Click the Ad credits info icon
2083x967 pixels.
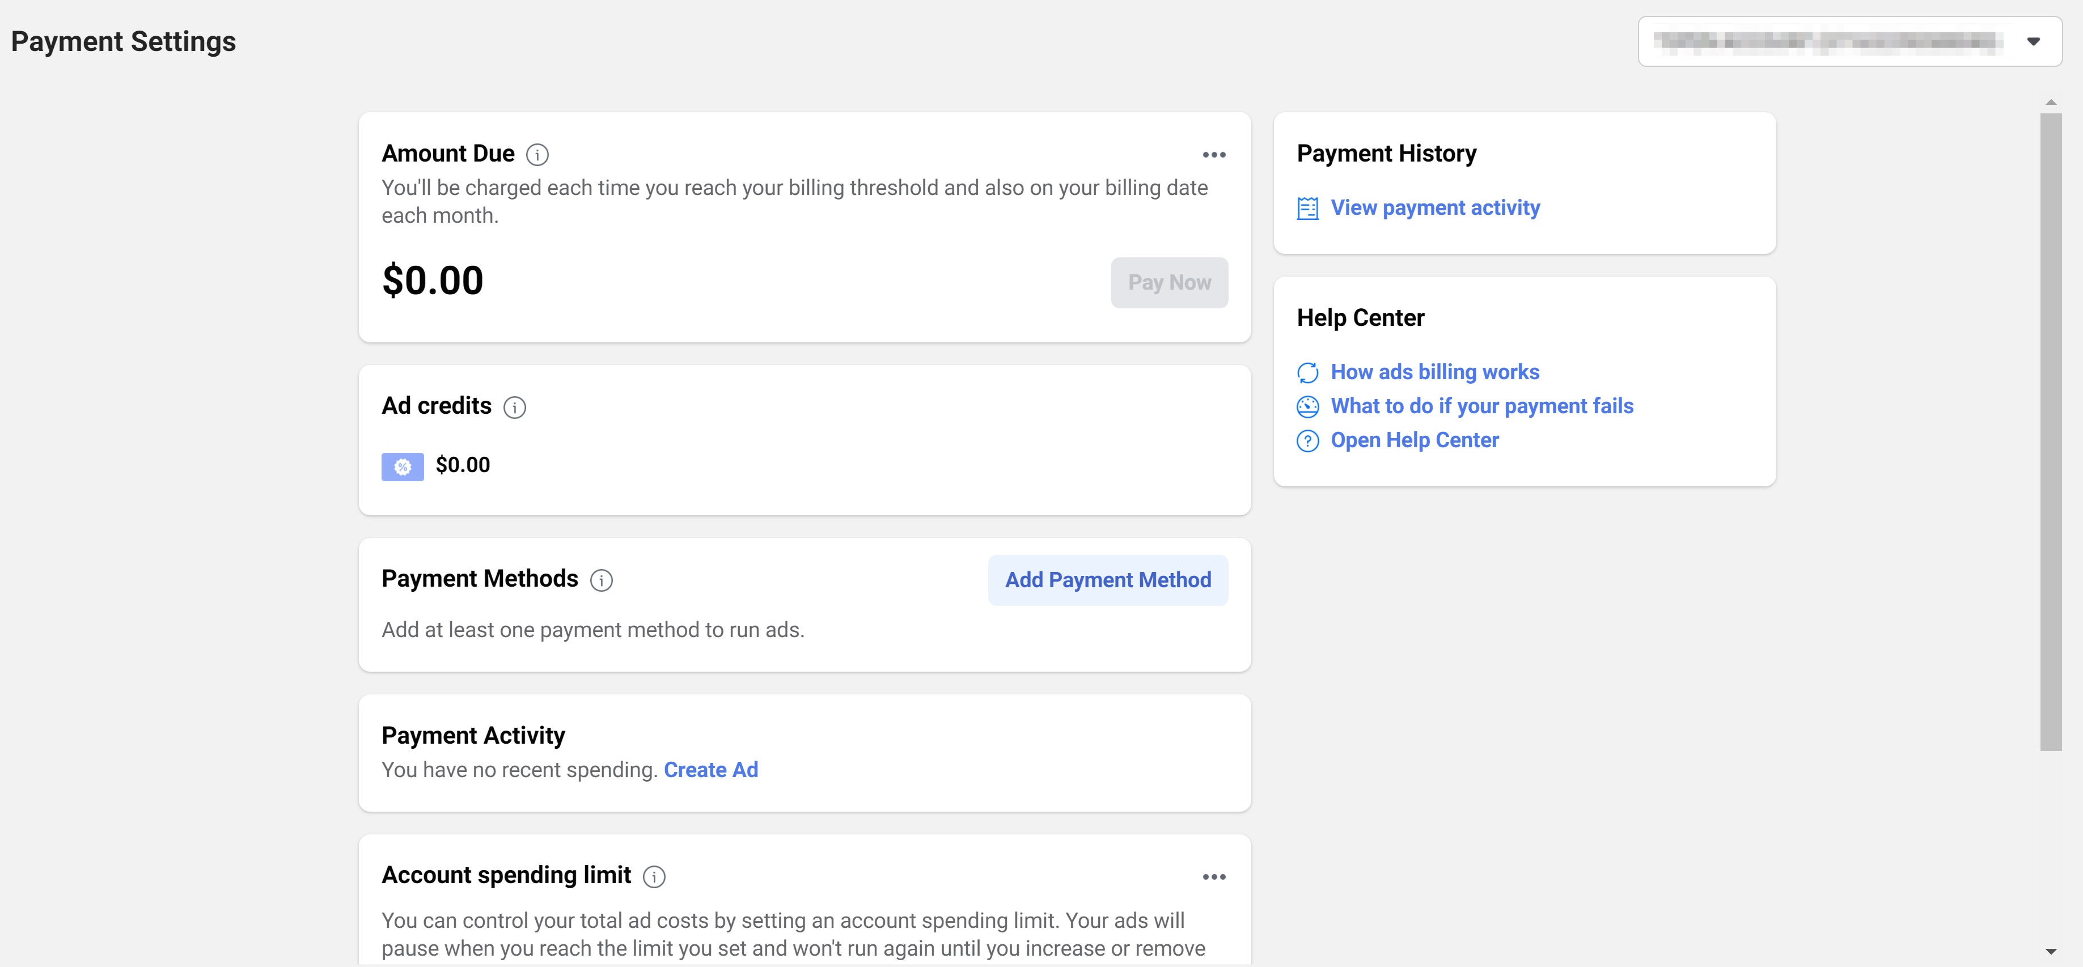point(514,406)
